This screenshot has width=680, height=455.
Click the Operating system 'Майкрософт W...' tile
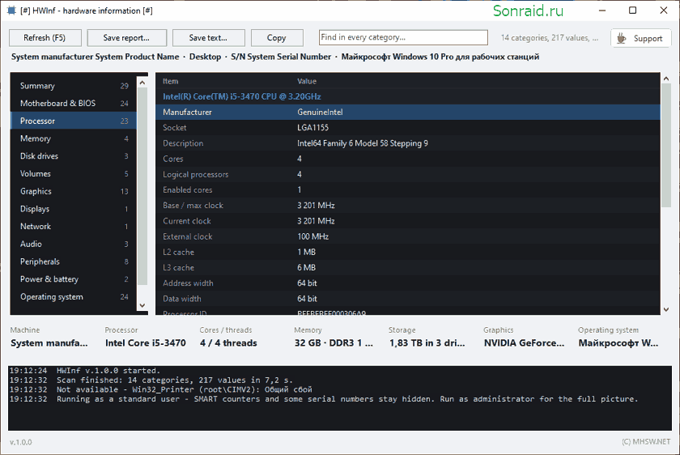(618, 337)
